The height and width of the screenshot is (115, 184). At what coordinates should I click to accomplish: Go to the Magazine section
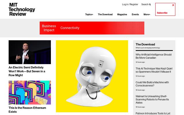[122, 14]
